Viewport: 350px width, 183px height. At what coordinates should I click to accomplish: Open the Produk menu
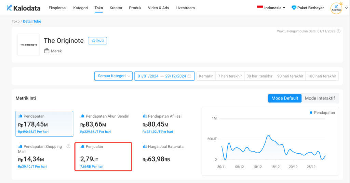[x=135, y=8]
